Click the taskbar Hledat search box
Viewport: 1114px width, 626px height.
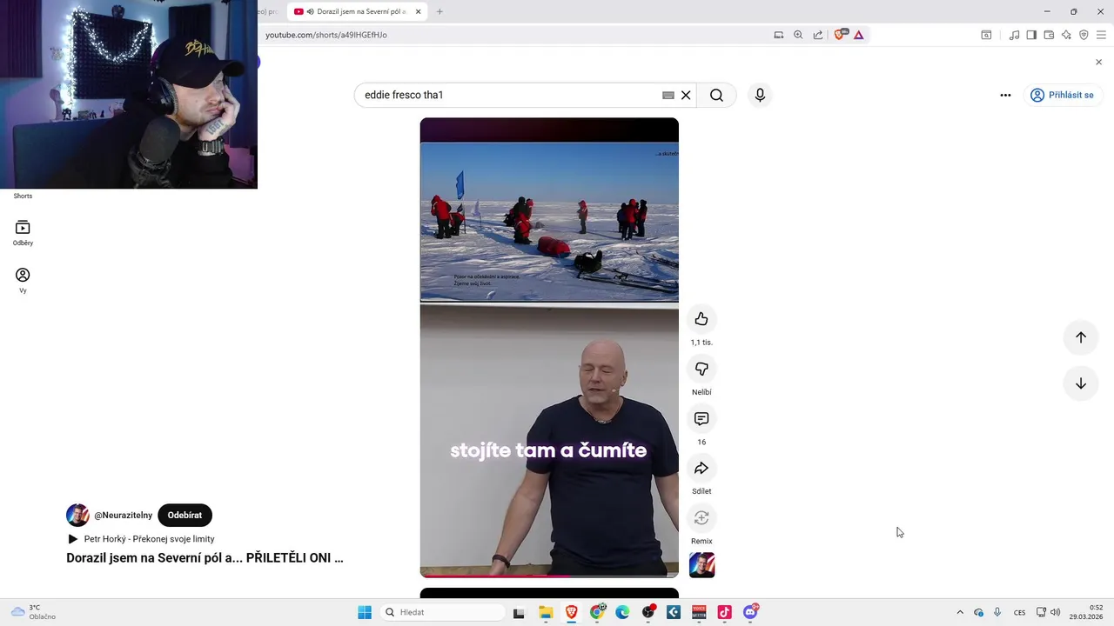coord(442,612)
